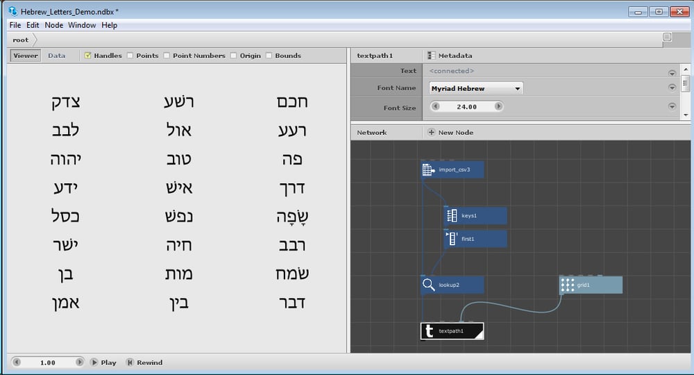Increase Font Size with right arrow
The image size is (694, 375).
498,106
